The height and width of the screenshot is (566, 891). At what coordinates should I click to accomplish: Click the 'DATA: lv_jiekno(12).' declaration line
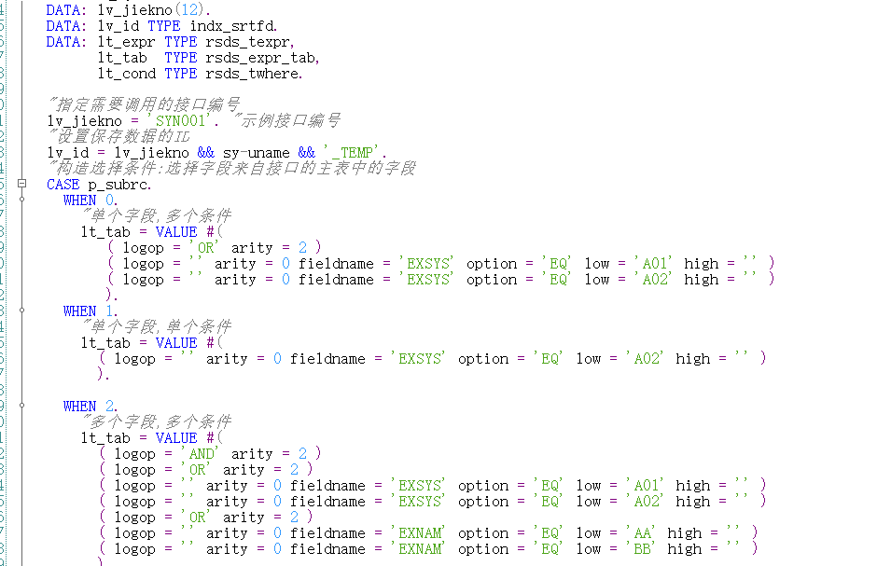pos(128,10)
